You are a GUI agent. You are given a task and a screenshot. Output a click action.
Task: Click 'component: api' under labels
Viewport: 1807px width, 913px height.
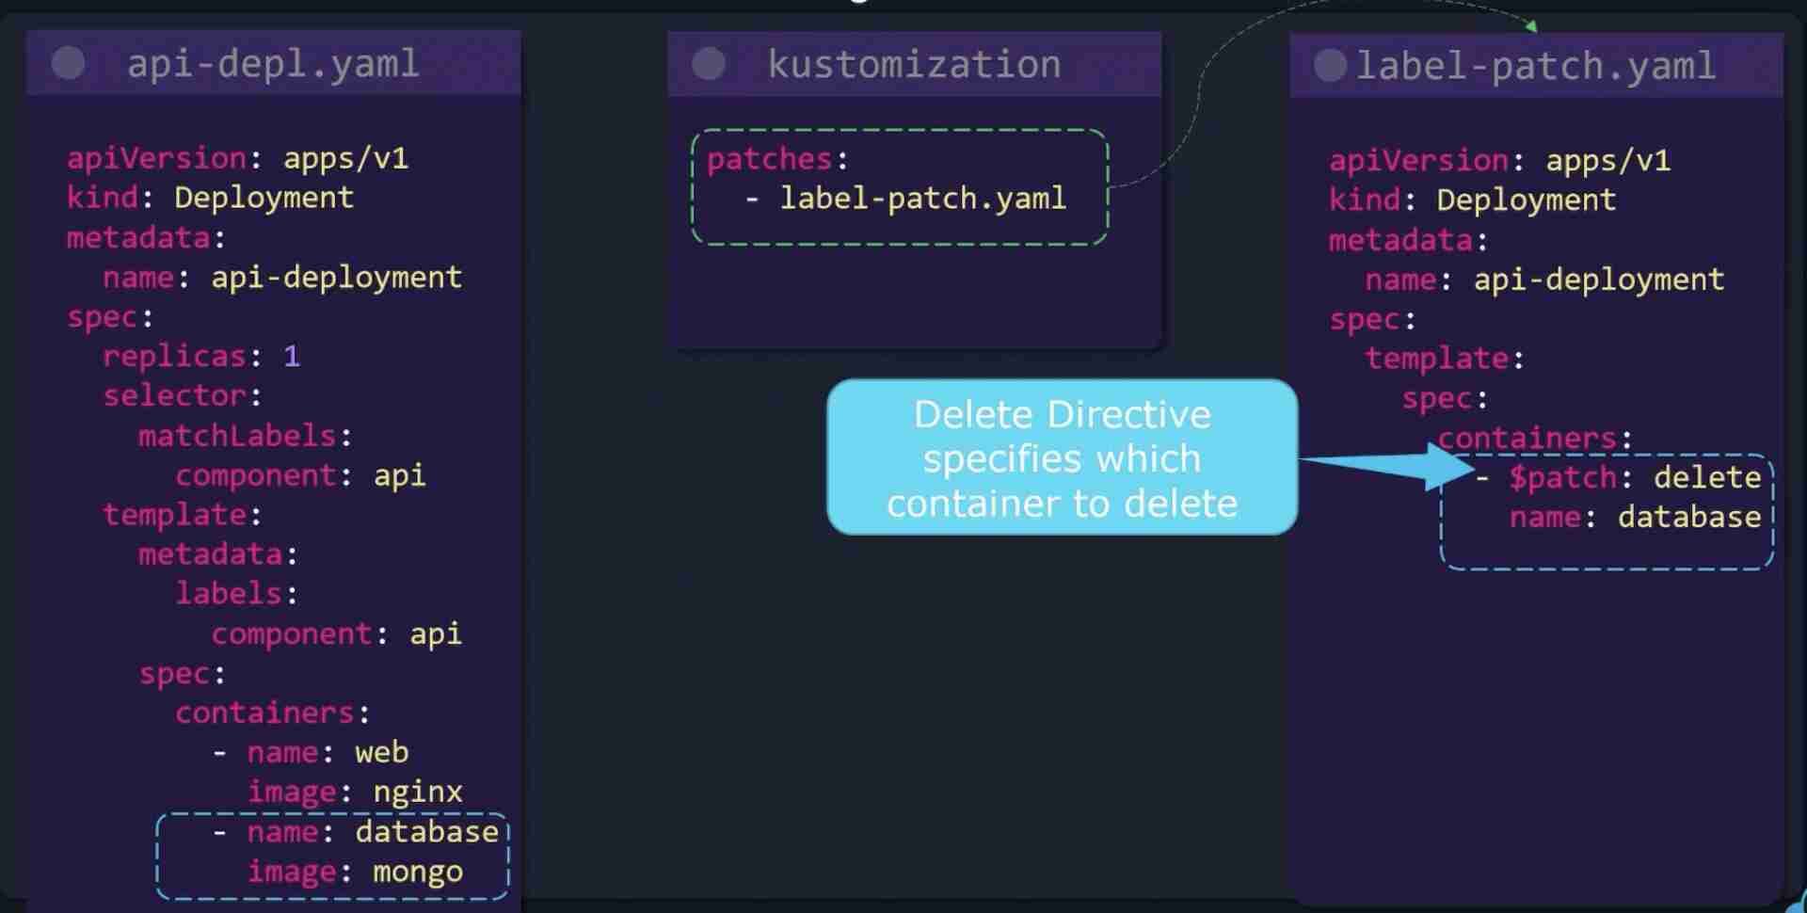pyautogui.click(x=337, y=633)
